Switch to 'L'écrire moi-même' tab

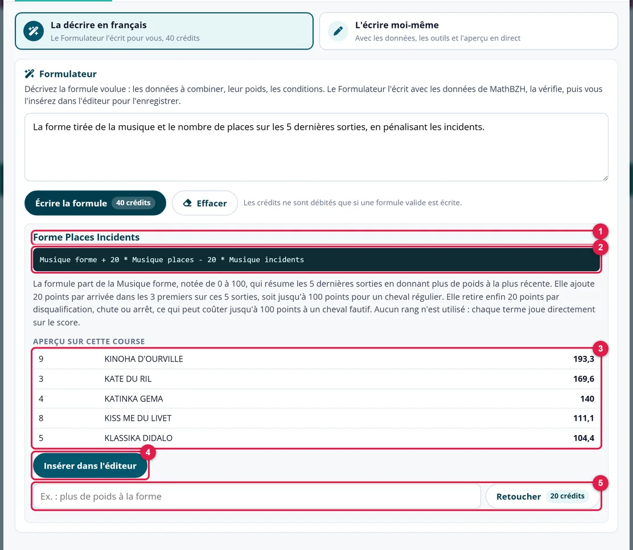tap(468, 31)
